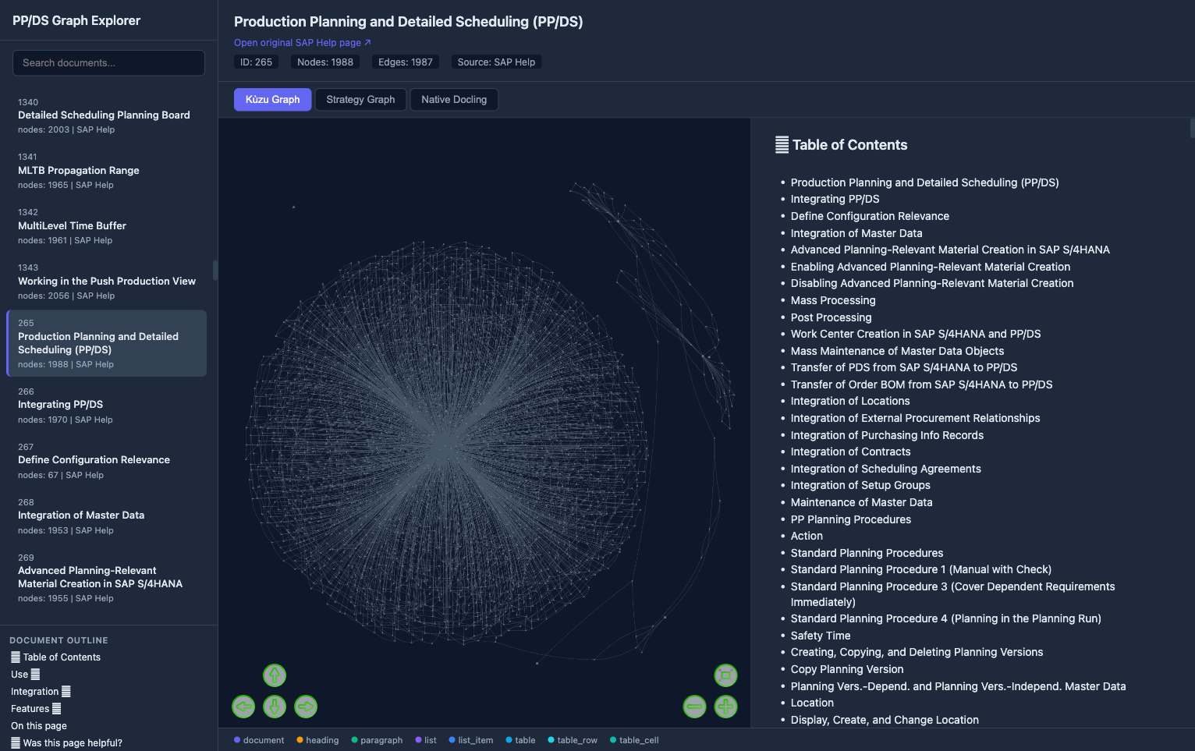The image size is (1195, 751).
Task: Pan graph up with arrow icon
Action: click(275, 675)
